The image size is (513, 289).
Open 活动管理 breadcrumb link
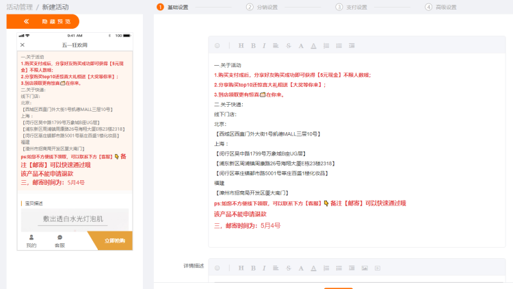tap(20, 7)
